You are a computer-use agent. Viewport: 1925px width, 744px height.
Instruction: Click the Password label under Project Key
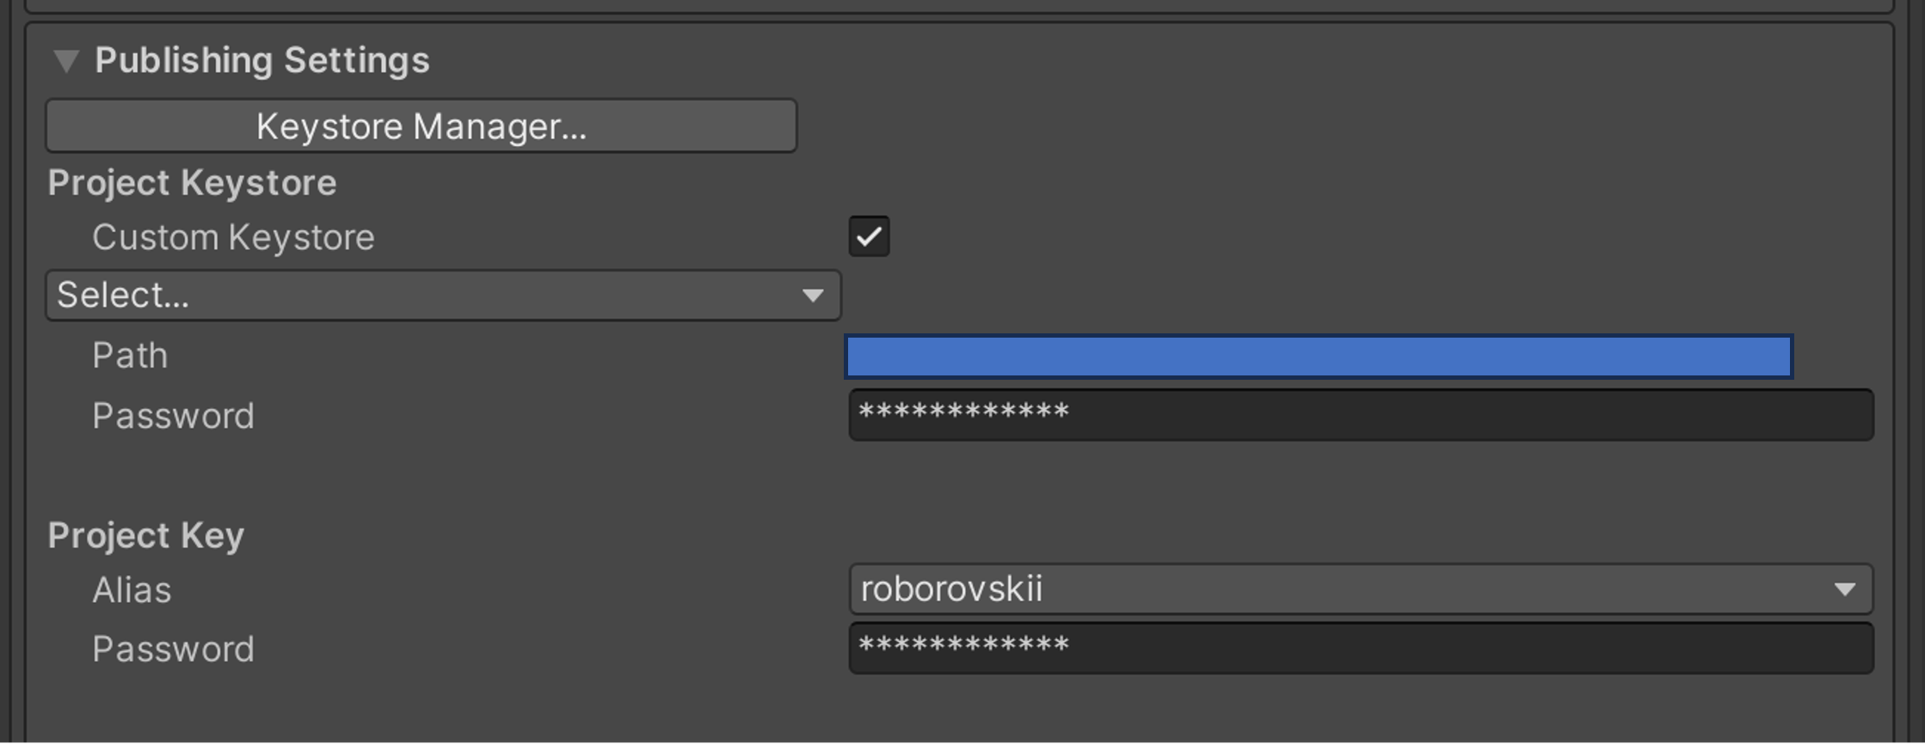173,649
